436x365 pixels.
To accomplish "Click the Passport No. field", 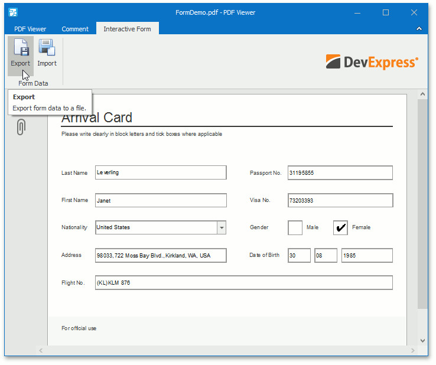I will (340, 172).
